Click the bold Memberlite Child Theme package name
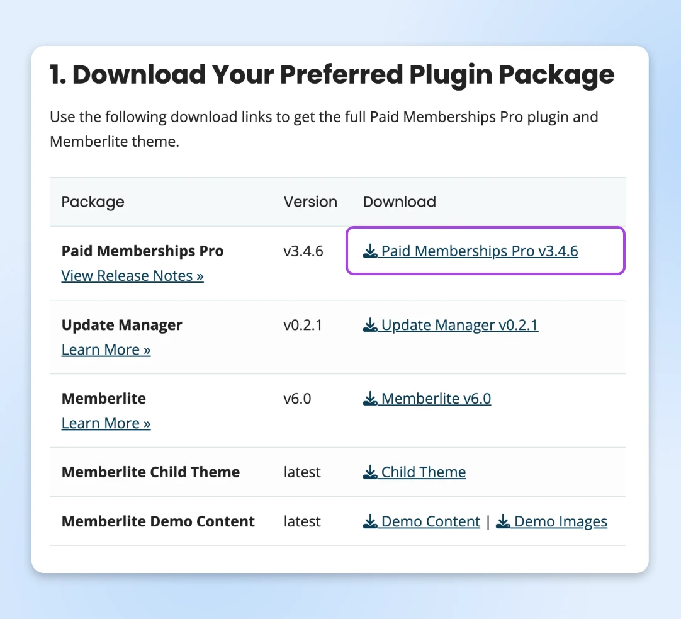The height and width of the screenshot is (619, 681). point(150,472)
